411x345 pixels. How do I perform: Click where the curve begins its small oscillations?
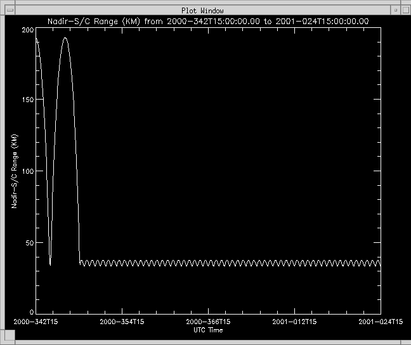(80, 263)
